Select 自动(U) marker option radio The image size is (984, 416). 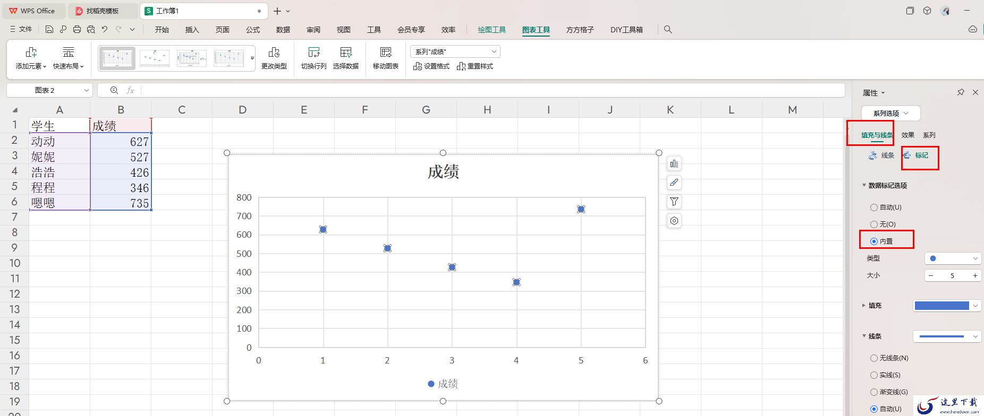pos(873,207)
